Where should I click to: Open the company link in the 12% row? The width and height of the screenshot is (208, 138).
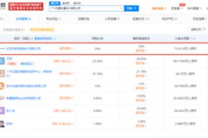26,86
